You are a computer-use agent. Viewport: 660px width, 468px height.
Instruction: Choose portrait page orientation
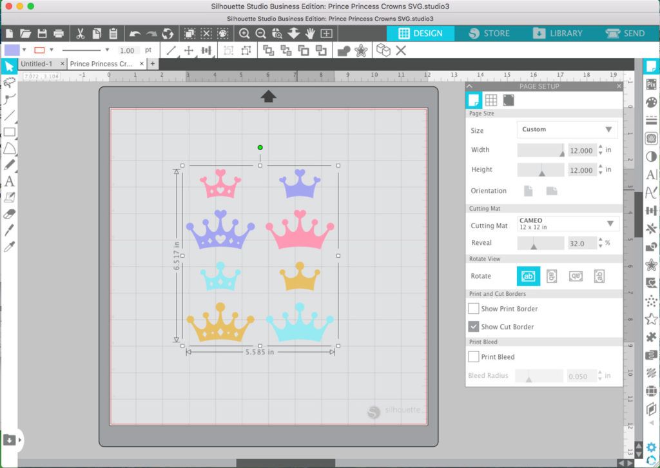[529, 191]
